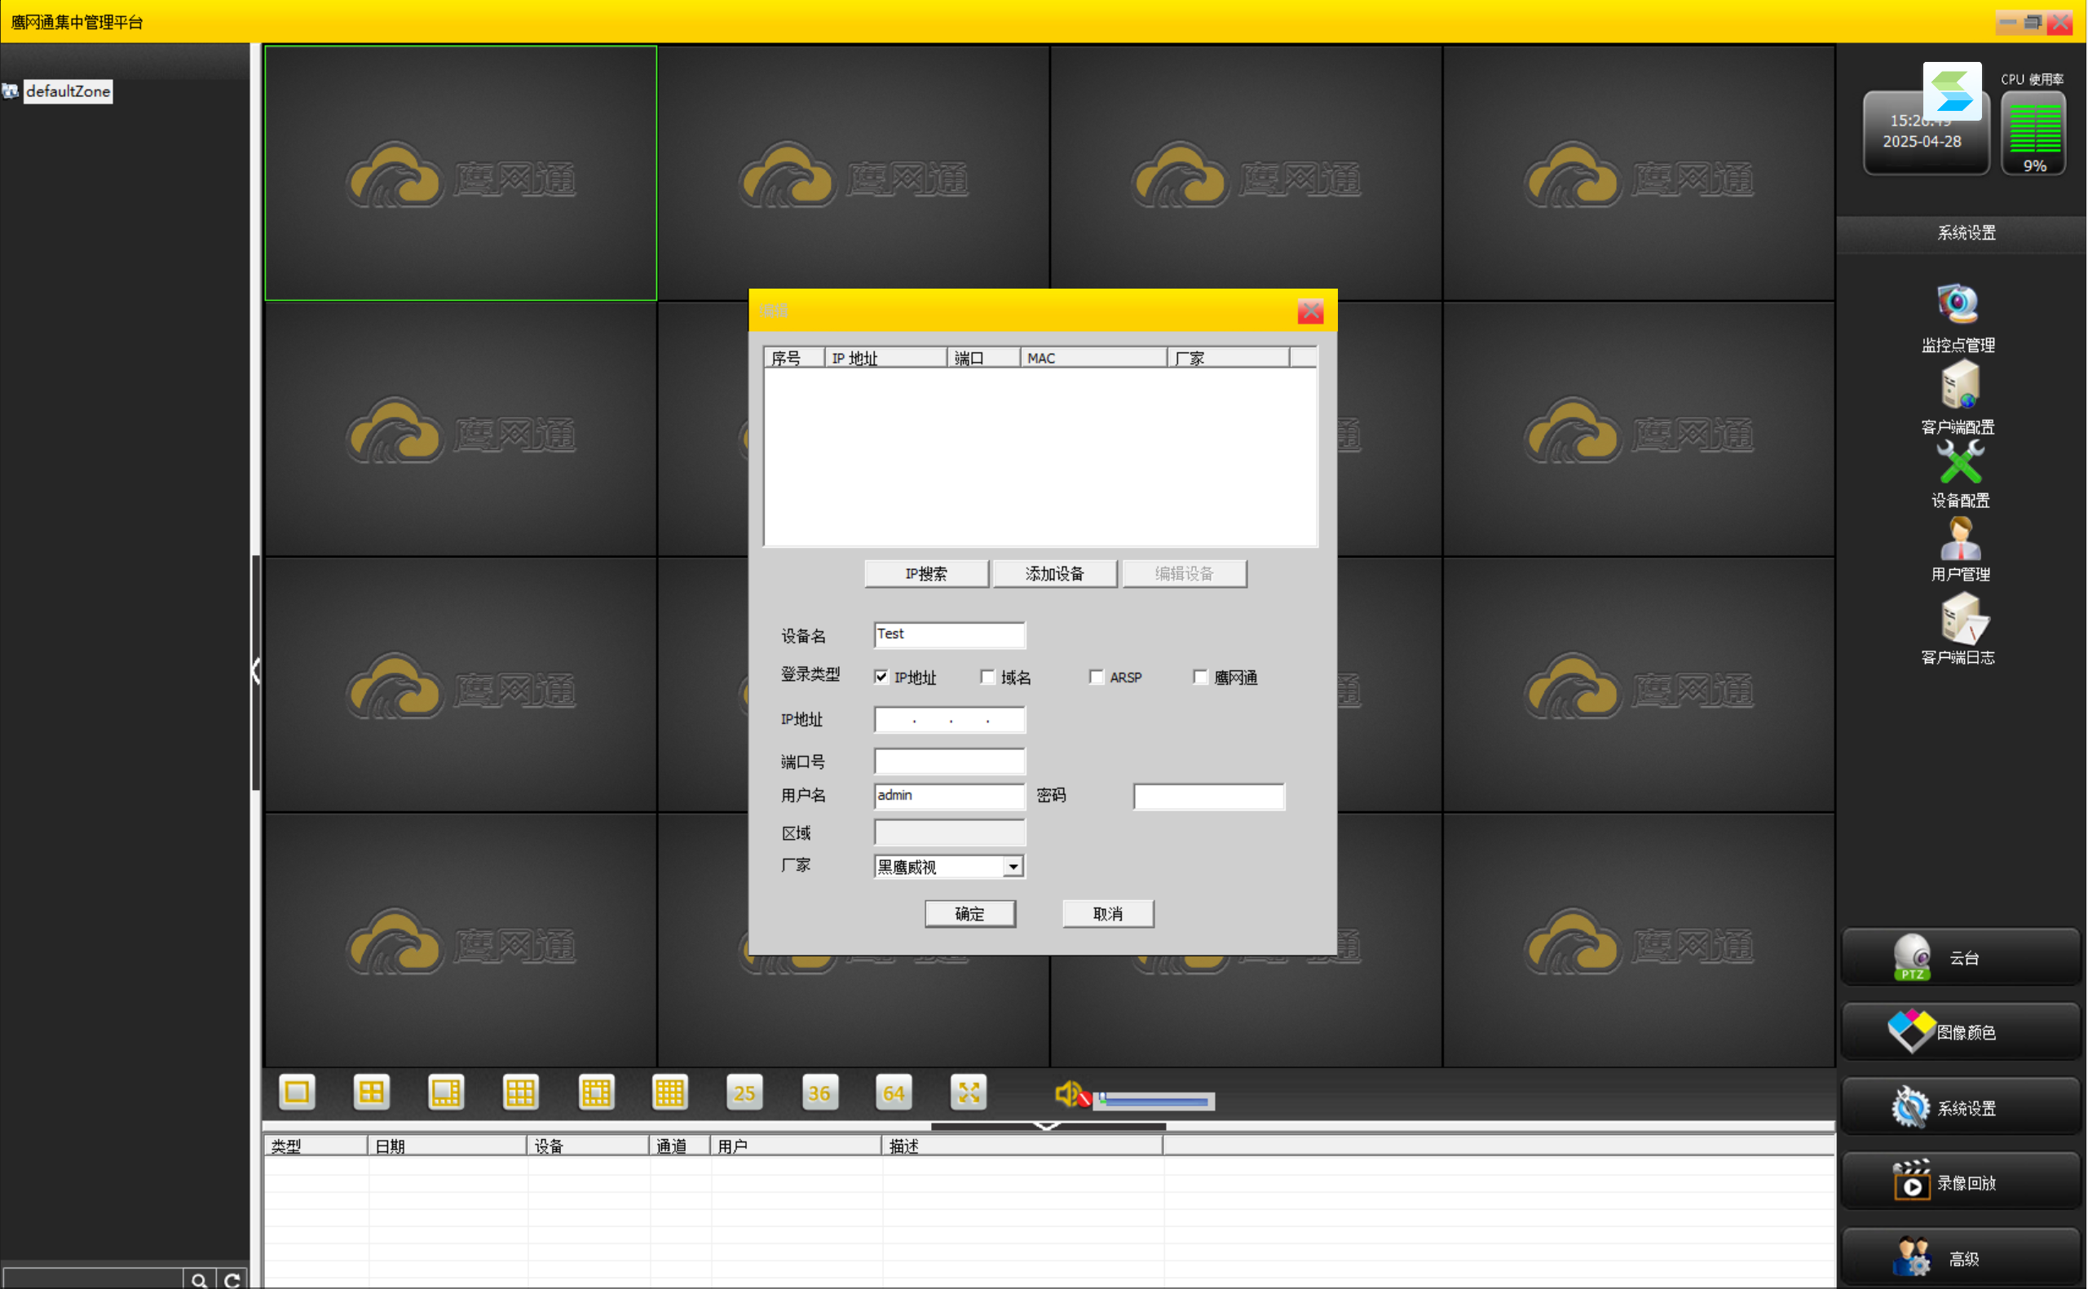Image resolution: width=2088 pixels, height=1289 pixels.
Task: Switch to twelve-window layout icon
Action: (x=596, y=1092)
